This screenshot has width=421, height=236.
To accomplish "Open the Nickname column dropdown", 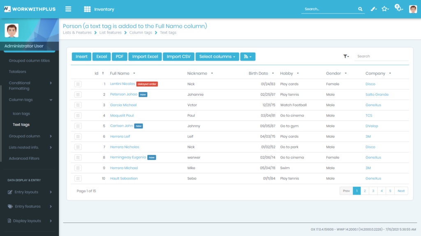I will click(x=212, y=73).
